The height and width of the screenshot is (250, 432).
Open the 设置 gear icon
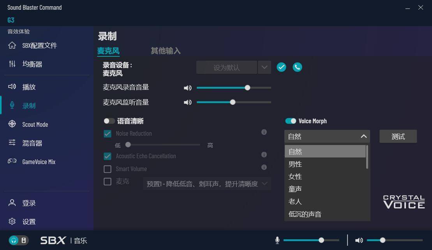(12, 221)
